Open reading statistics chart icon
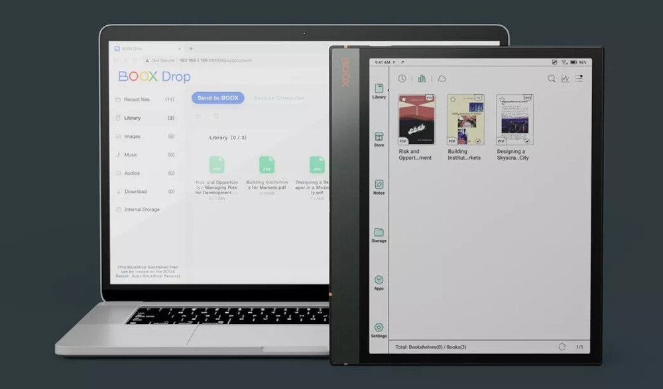Screen dimensions: 663x389 click(566, 79)
